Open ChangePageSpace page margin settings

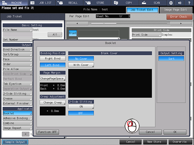pyautogui.click(x=53, y=78)
